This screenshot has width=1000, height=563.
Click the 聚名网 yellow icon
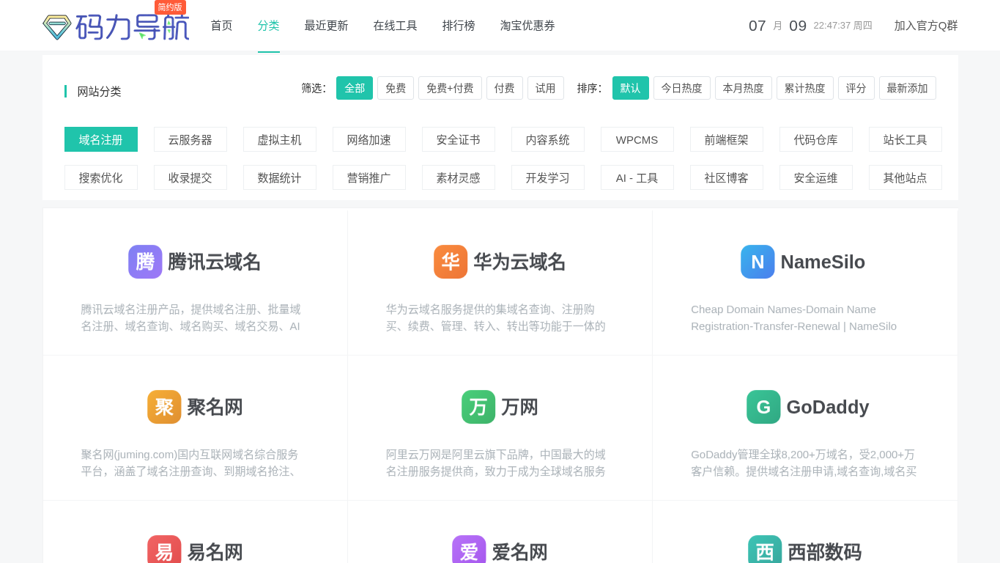pyautogui.click(x=164, y=407)
